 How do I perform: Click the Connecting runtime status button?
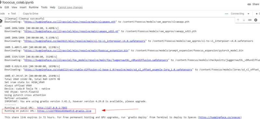[x=237, y=14]
